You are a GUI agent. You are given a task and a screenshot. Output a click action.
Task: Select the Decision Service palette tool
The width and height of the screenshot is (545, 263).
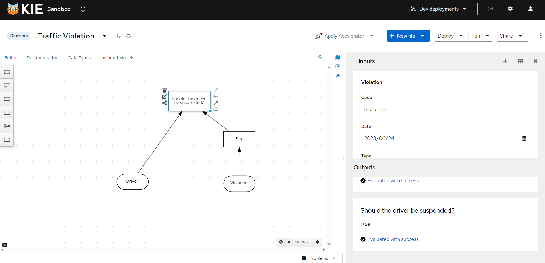click(7, 140)
